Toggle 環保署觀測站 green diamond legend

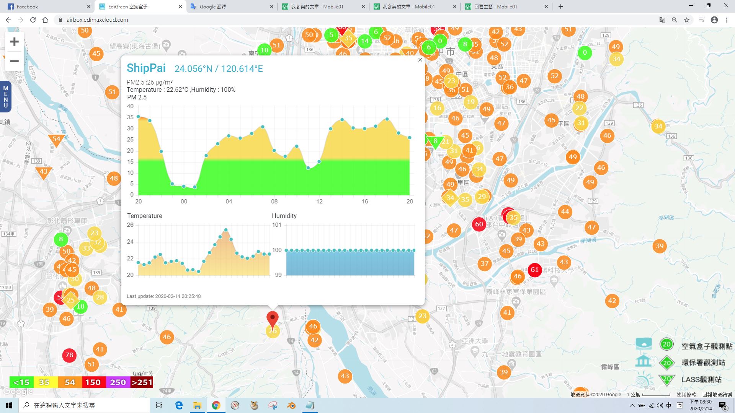[x=667, y=363]
